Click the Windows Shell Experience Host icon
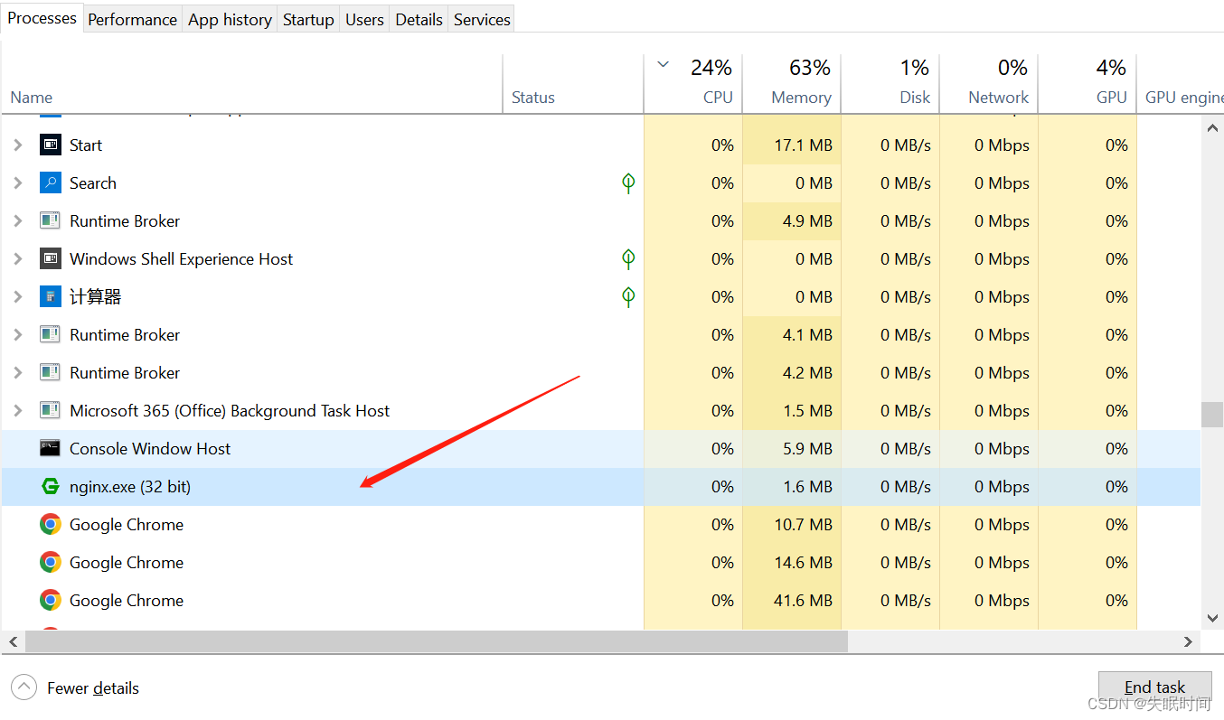 51,258
